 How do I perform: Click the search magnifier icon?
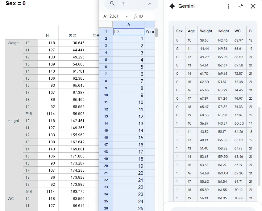click(112, 3)
